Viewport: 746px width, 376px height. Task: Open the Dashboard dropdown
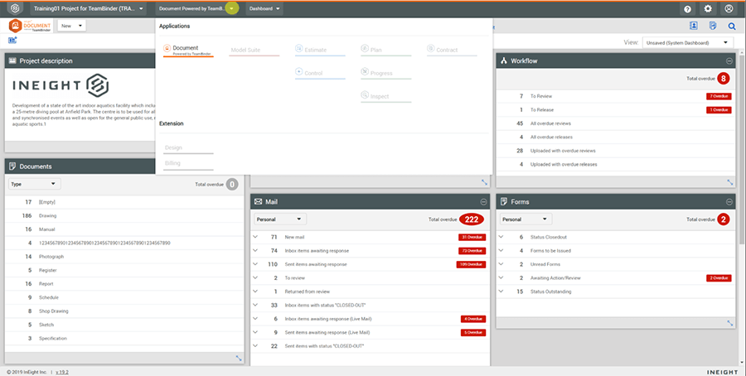[x=264, y=8]
